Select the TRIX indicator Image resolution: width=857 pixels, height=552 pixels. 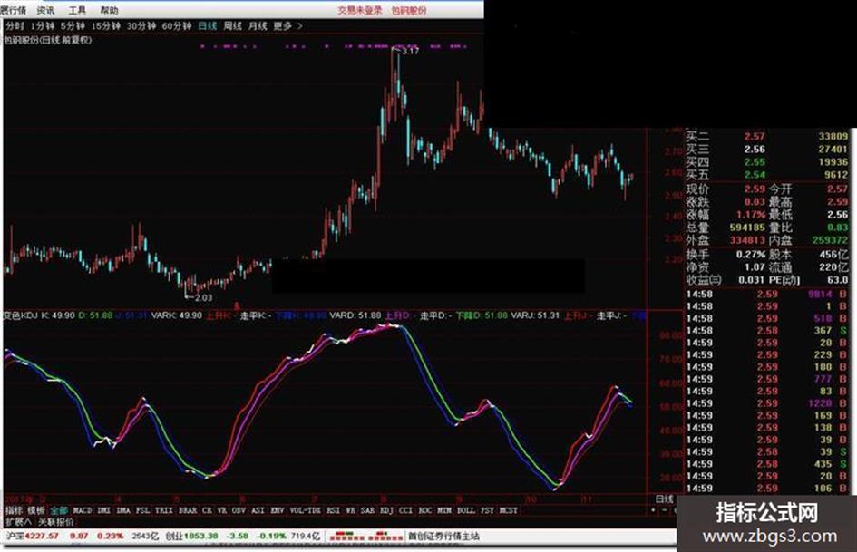164,510
